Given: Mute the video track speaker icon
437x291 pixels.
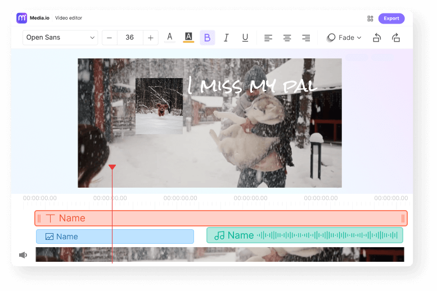Looking at the screenshot, I should click(23, 255).
